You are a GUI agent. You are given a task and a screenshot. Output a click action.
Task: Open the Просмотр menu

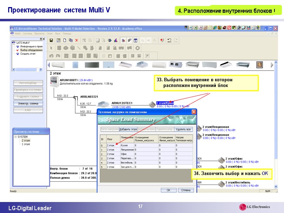point(39,33)
